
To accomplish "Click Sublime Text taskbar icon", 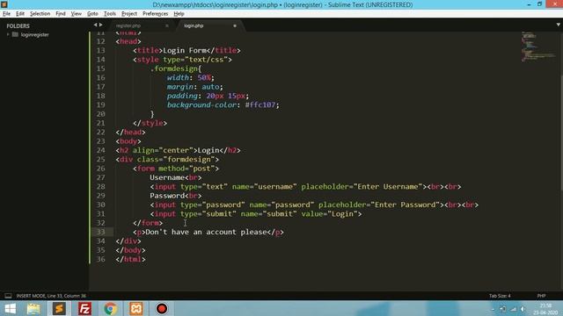I will pyautogui.click(x=59, y=308).
